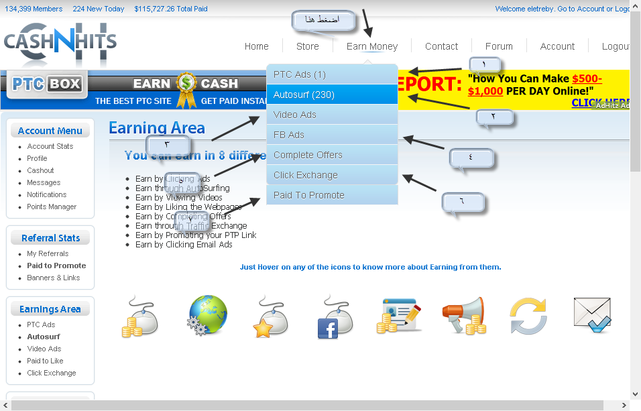This screenshot has width=641, height=411.
Task: Open the PTC Box banner
Action: coord(133,90)
